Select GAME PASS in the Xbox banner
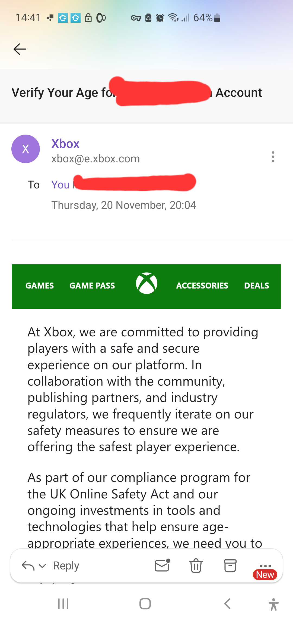This screenshot has width=293, height=620. 92,286
